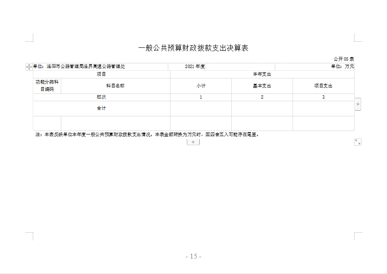The image size is (387, 274).
Task: Add a column with the right plus button
Action: pyautogui.click(x=358, y=104)
